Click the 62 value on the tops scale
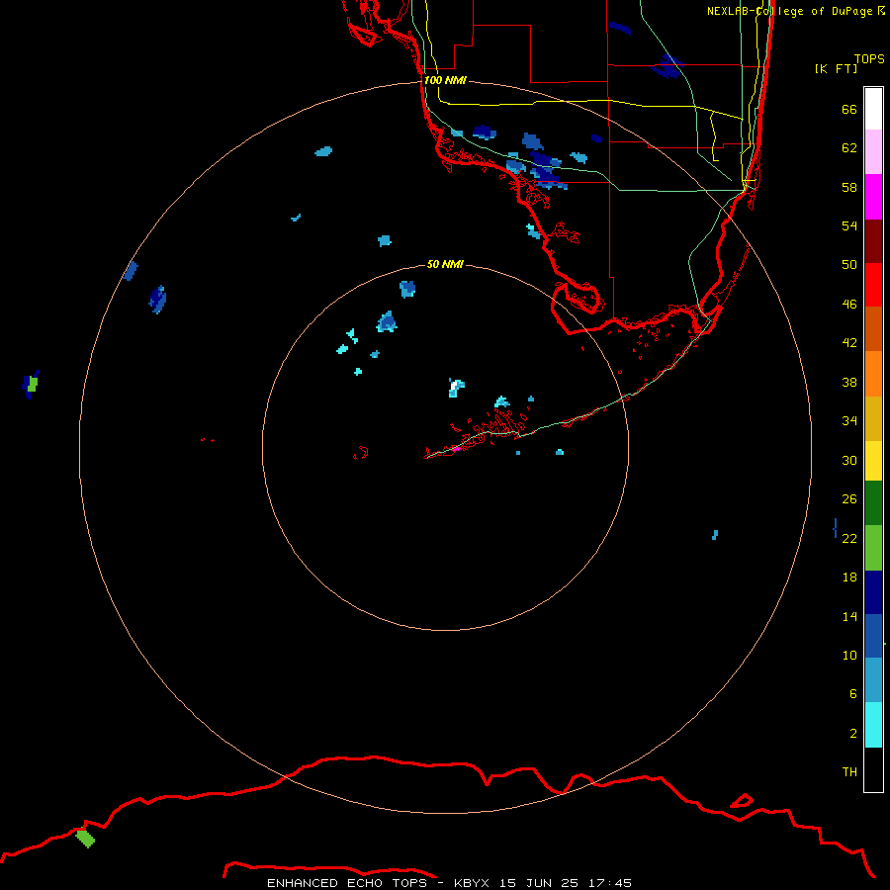Image resolution: width=890 pixels, height=890 pixels. tap(849, 147)
